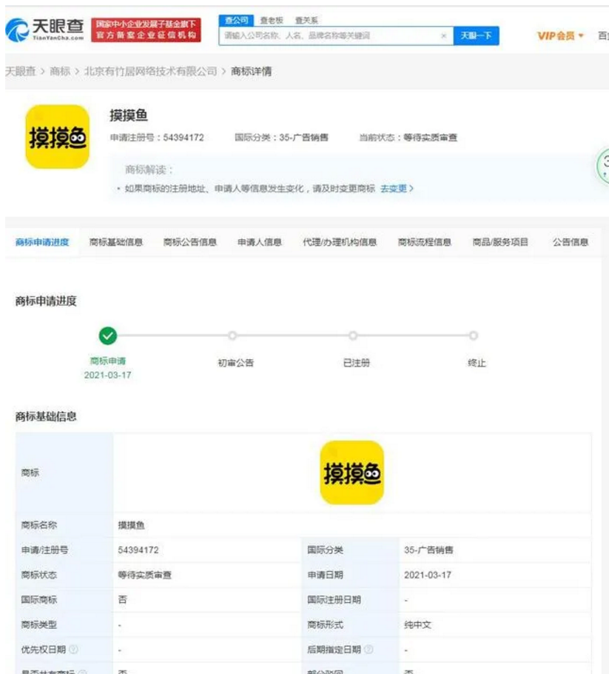The height and width of the screenshot is (674, 609).
Task: Switch to 商品/服务项目 tab
Action: coord(500,242)
